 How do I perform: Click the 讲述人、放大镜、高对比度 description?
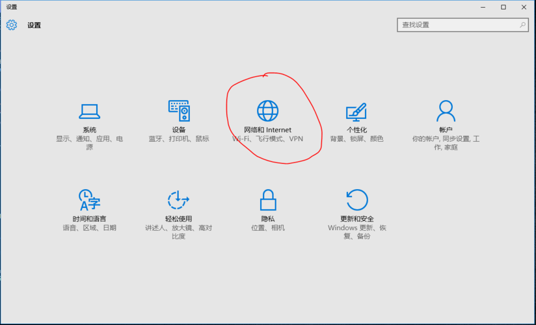[178, 232]
